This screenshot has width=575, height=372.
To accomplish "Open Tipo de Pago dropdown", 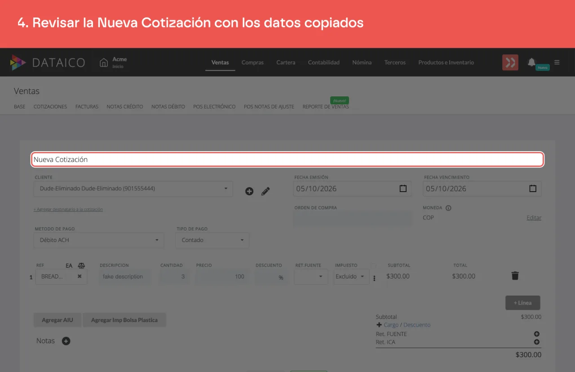I will click(212, 240).
